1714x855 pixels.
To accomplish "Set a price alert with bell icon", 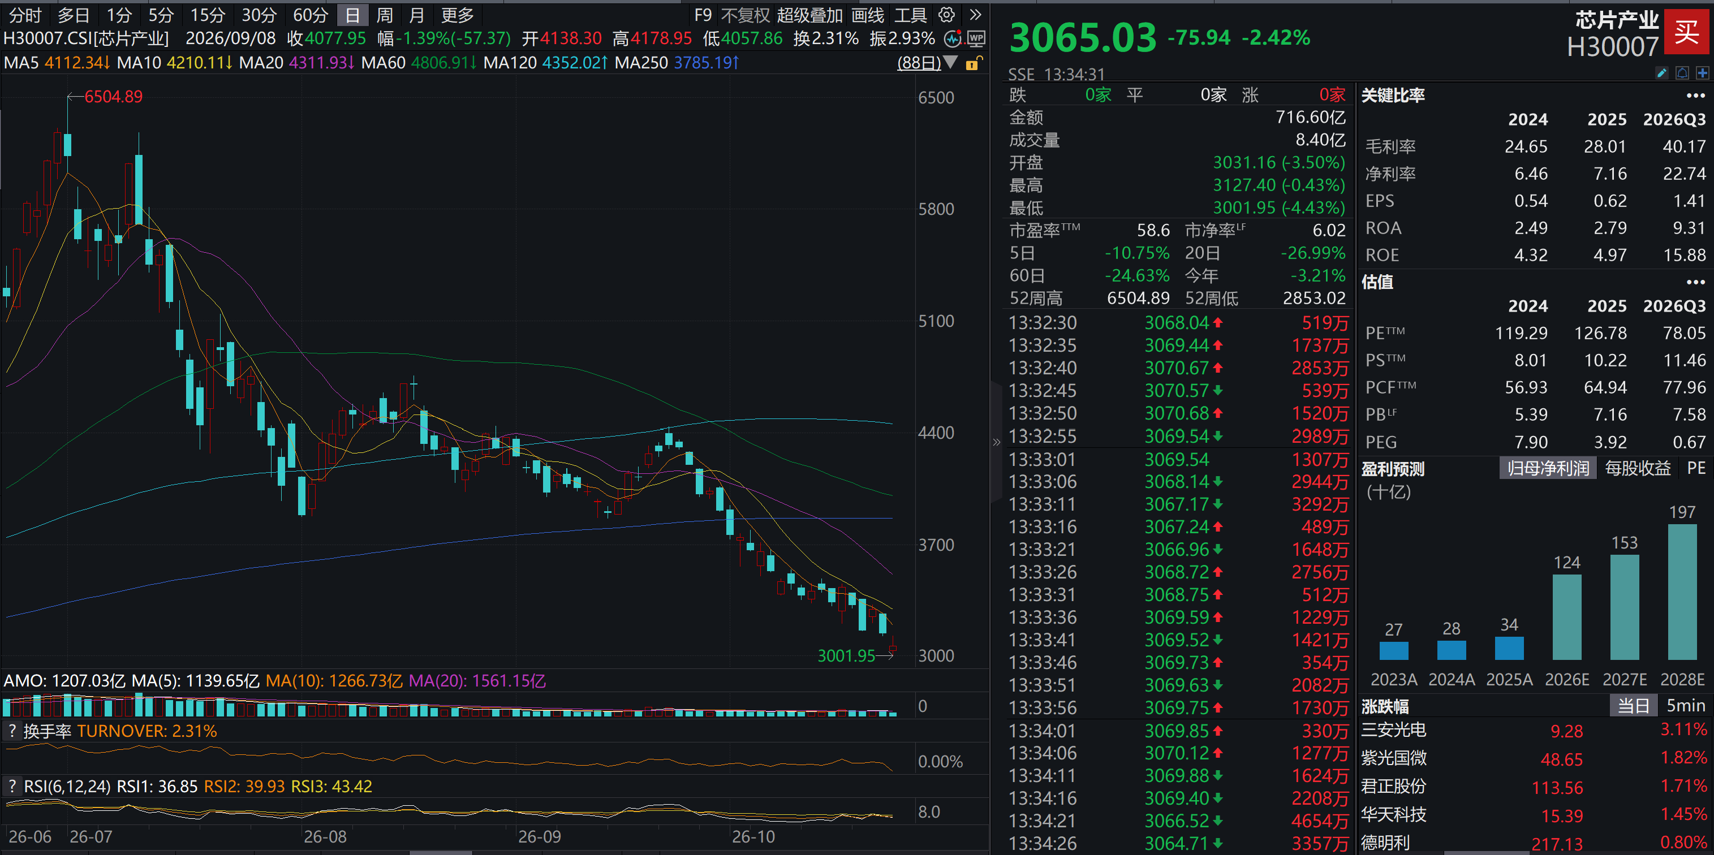I will point(1682,73).
